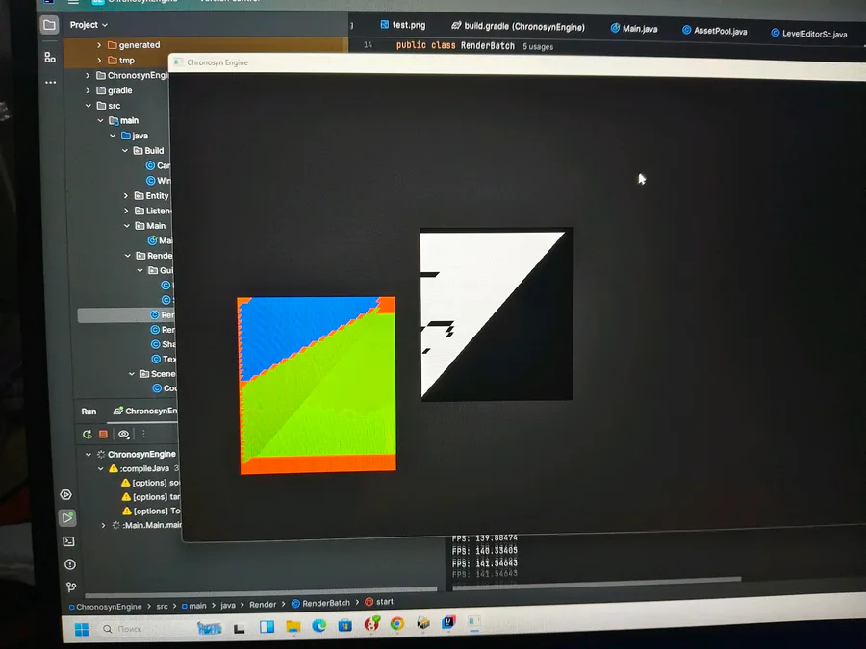Open IntelliJ IDEA from taskbar
This screenshot has width=866, height=649.
pyautogui.click(x=448, y=622)
